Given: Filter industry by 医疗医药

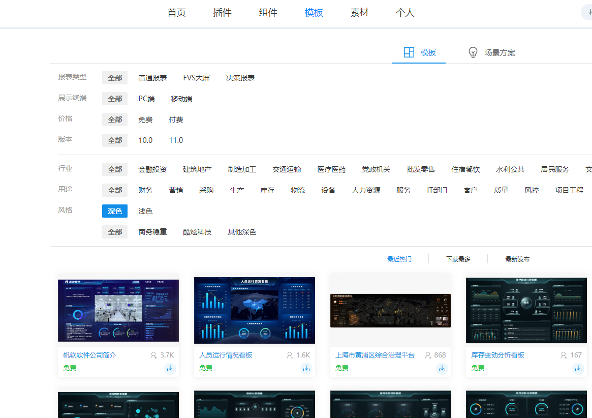Looking at the screenshot, I should [x=331, y=169].
